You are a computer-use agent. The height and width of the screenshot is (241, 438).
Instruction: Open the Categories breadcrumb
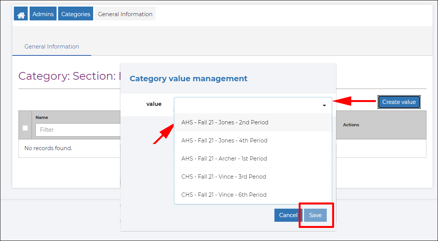pyautogui.click(x=76, y=14)
